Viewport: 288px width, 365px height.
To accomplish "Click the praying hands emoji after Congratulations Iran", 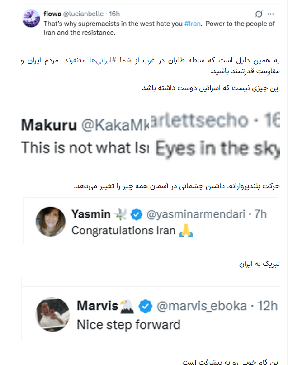I will [x=185, y=231].
